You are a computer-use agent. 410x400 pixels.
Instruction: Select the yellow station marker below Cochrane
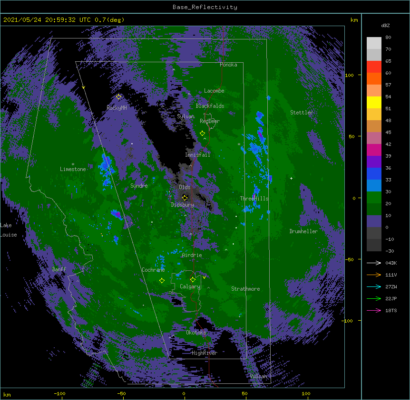pyautogui.click(x=162, y=280)
